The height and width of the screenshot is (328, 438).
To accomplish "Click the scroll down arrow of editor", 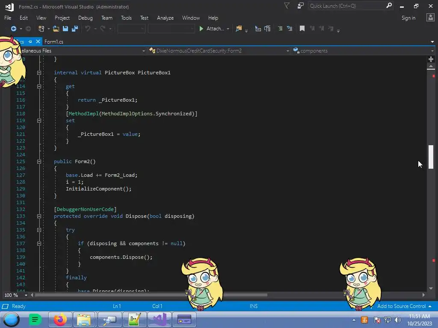I will 431,288.
